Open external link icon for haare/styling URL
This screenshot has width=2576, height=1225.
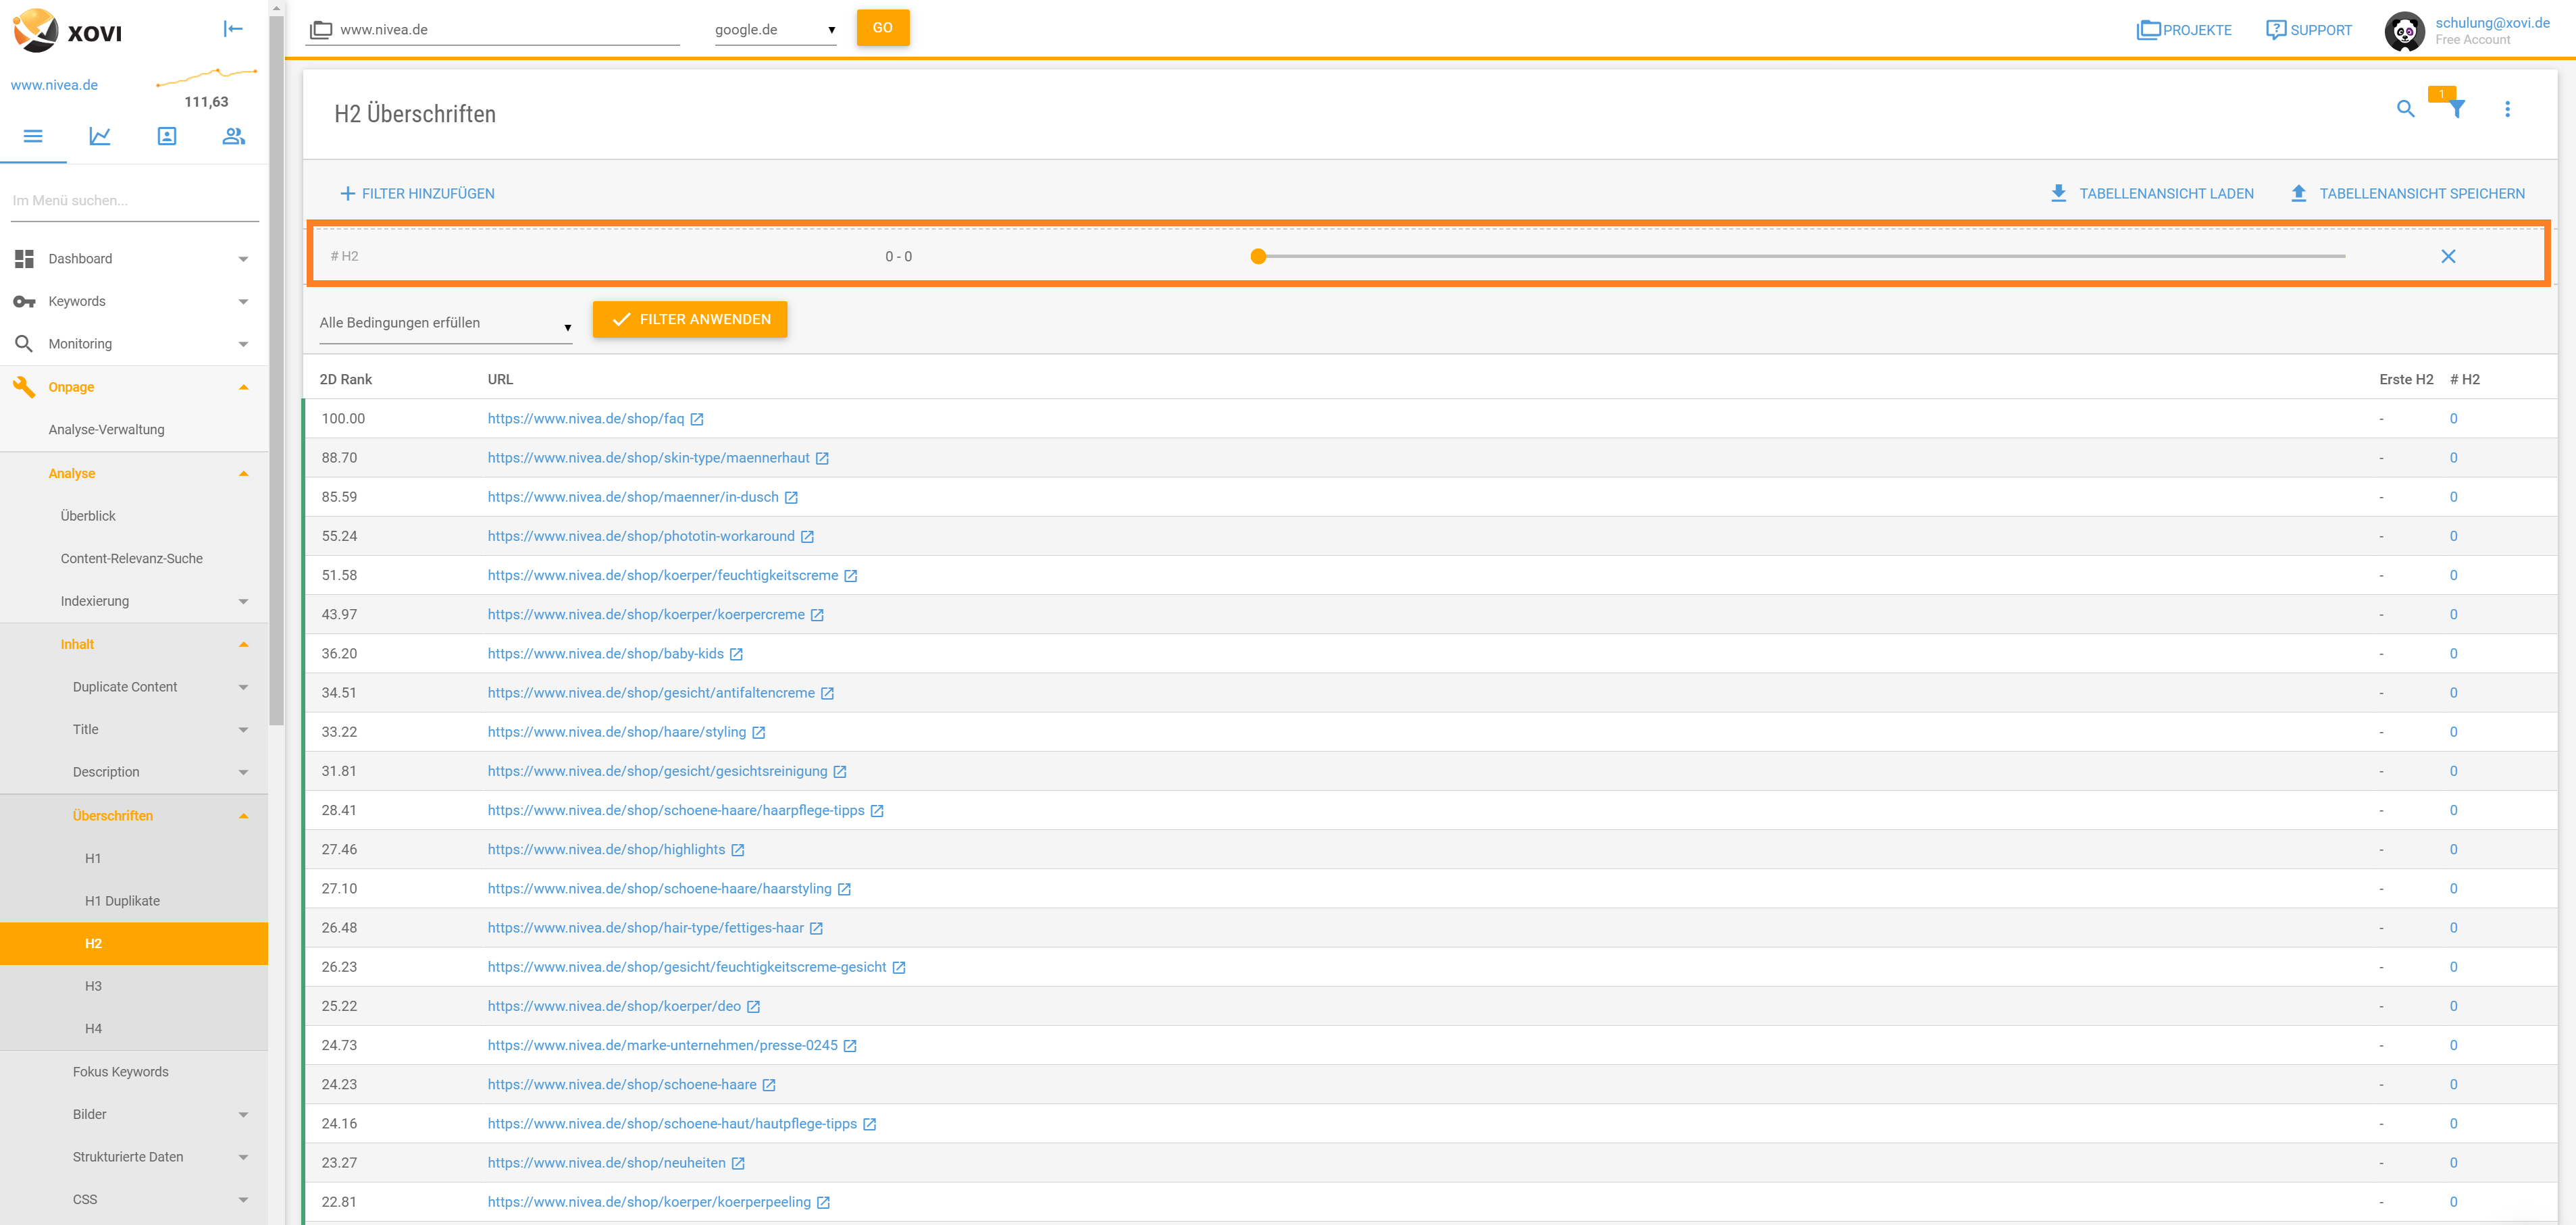[759, 733]
